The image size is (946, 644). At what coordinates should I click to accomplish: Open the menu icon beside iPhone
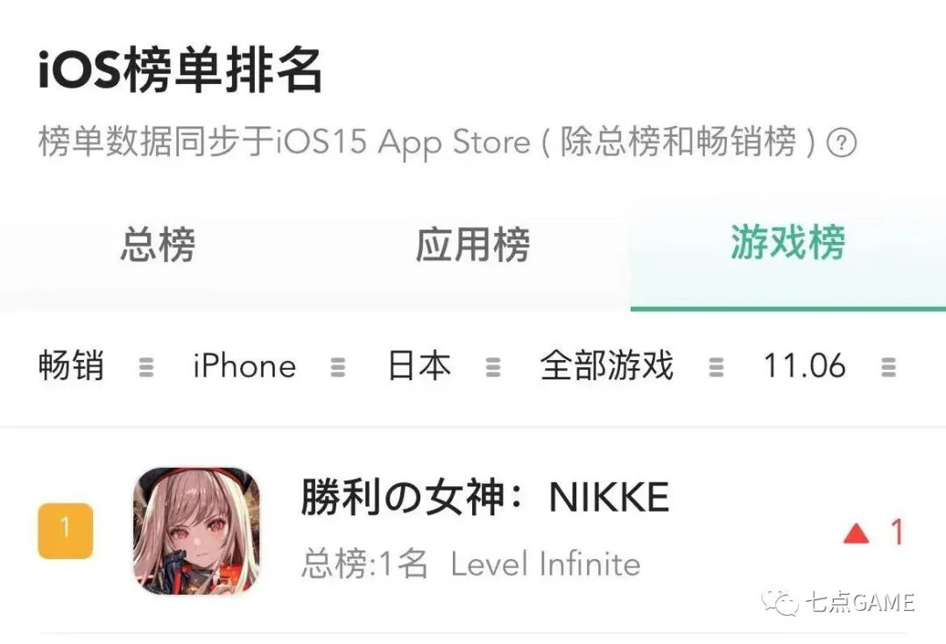(338, 367)
